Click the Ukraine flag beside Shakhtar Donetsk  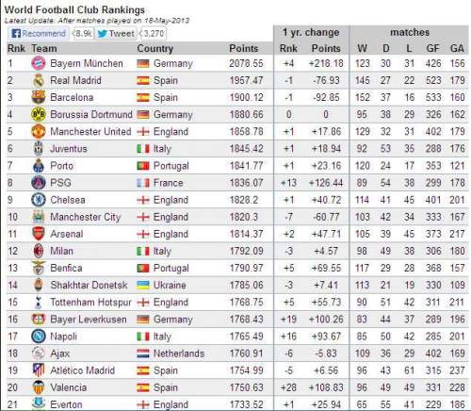pos(143,286)
